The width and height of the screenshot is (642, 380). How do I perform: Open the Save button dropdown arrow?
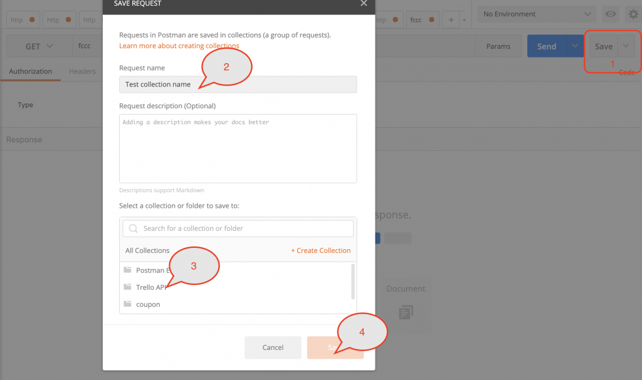tap(626, 46)
